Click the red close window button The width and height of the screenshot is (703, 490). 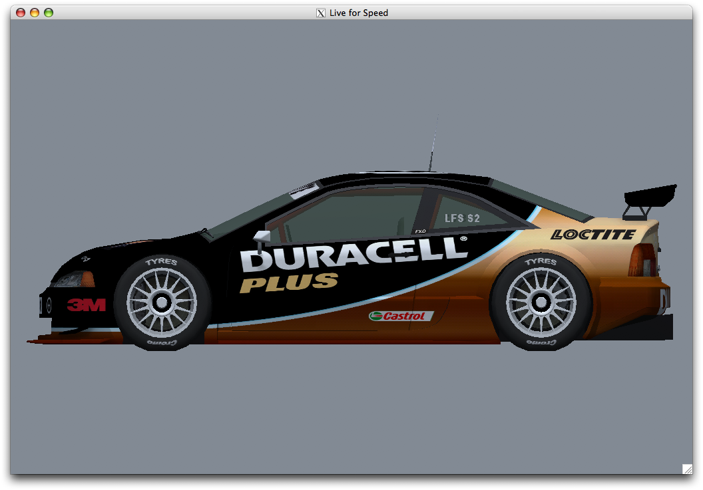21,13
